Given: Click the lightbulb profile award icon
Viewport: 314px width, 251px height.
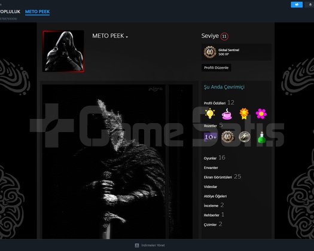Looking at the screenshot, I should click(x=210, y=114).
